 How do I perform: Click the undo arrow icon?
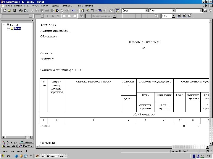pos(73,11)
